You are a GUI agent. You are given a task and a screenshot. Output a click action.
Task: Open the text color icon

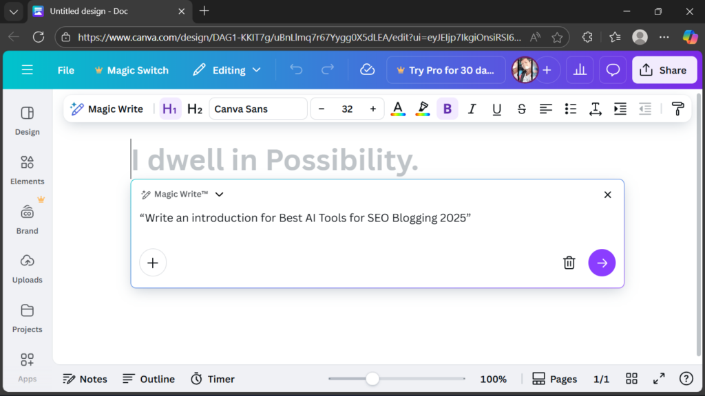[398, 109]
